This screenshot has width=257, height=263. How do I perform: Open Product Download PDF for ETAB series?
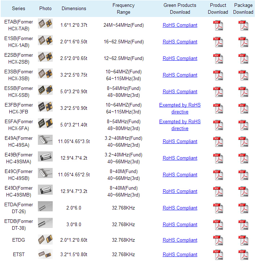coord(218,26)
